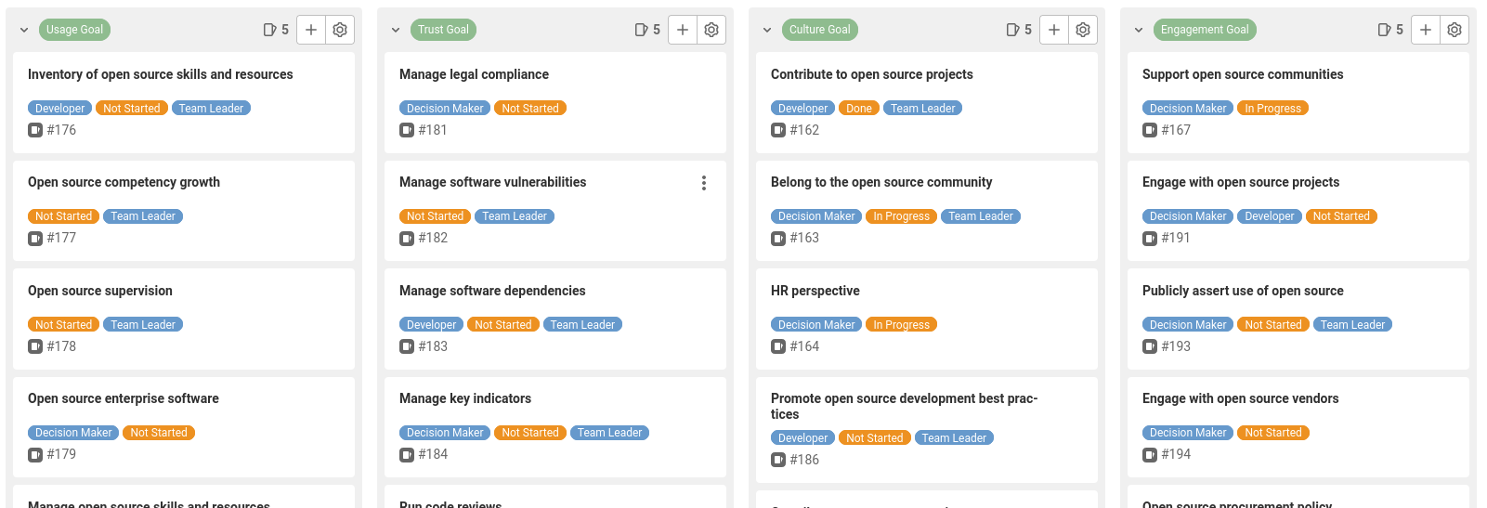
Task: Click issue icon beside #162
Action: 778,131
